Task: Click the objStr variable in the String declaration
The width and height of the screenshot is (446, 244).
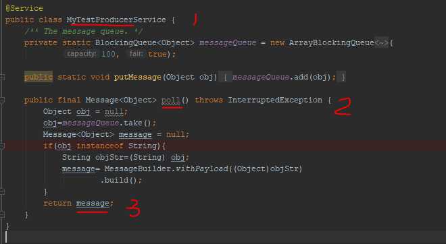Action: (109, 158)
